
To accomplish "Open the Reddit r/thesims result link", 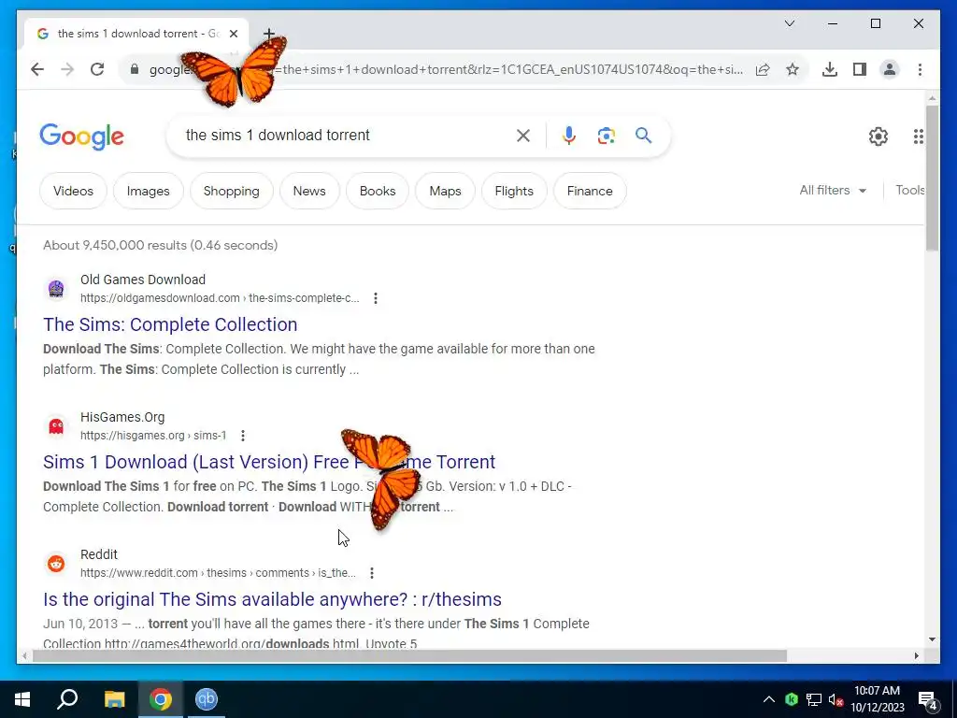I will click(x=272, y=599).
